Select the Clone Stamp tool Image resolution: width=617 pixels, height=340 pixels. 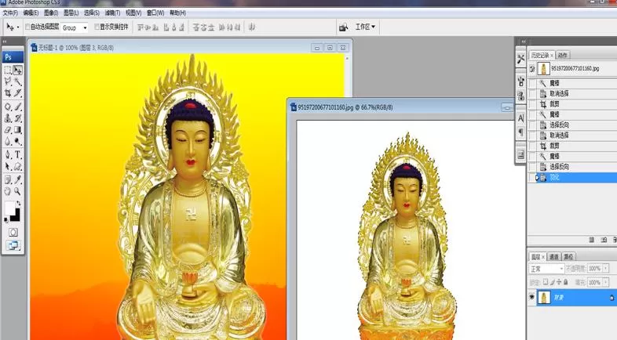[8, 118]
